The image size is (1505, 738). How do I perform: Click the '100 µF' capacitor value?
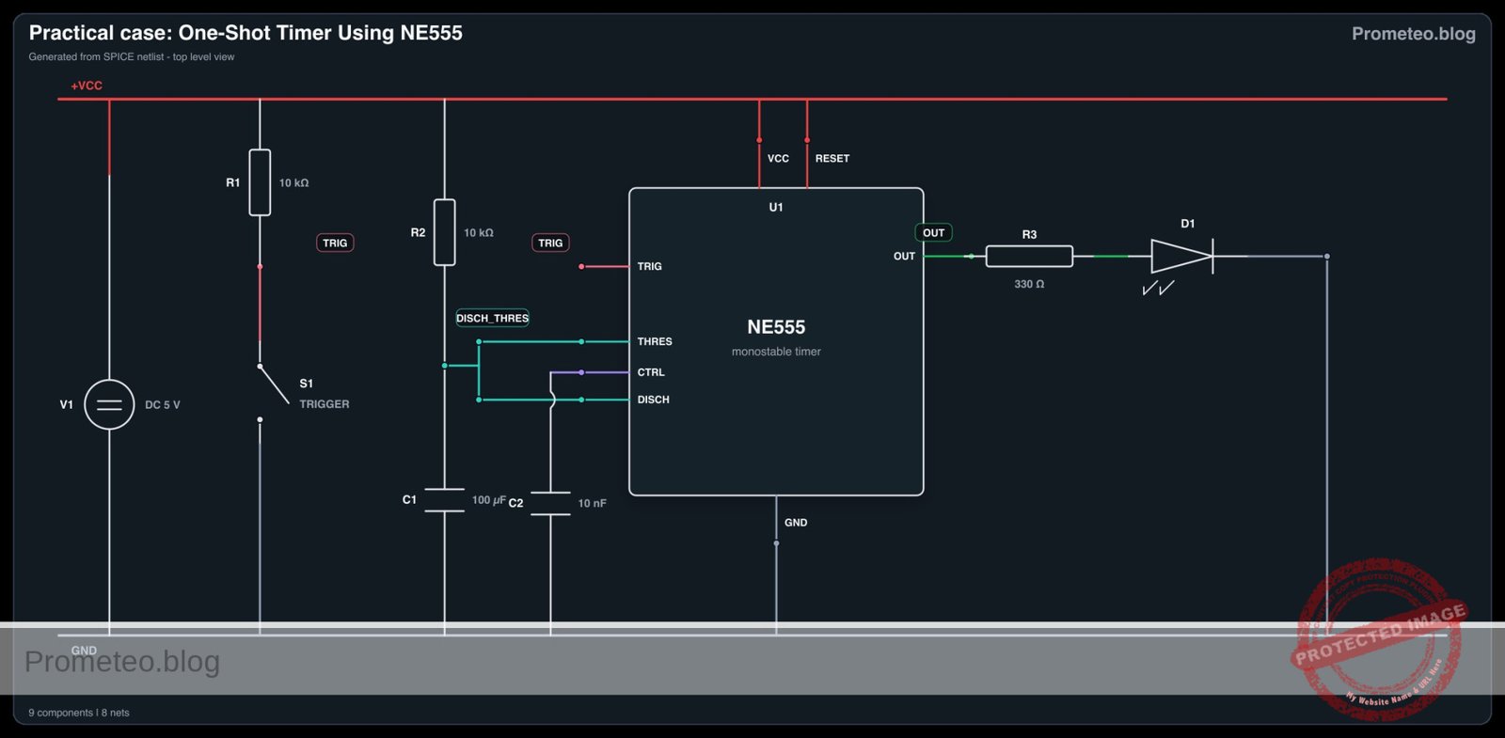pos(488,500)
